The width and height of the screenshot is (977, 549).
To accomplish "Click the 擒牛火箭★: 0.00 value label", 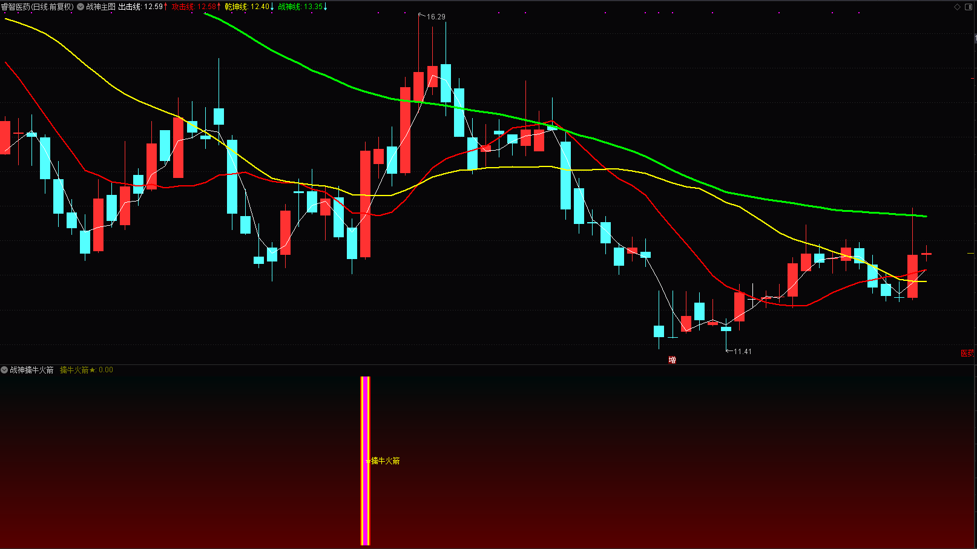I will (x=87, y=370).
